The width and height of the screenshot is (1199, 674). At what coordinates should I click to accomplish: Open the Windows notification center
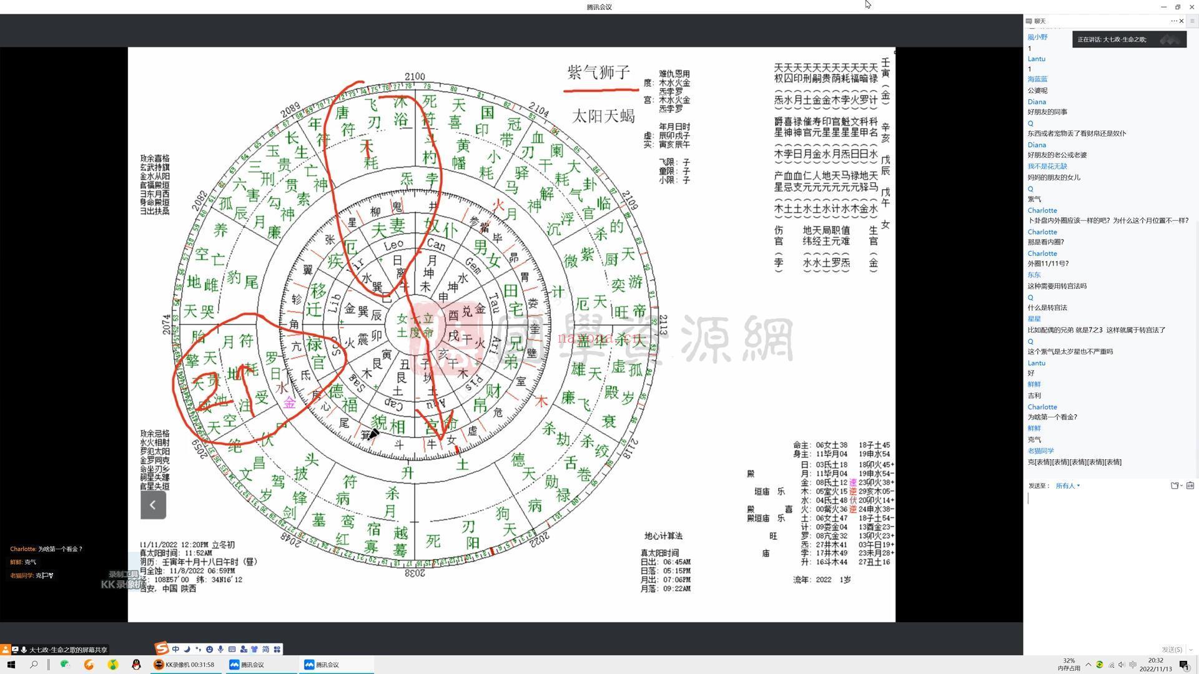(1184, 665)
